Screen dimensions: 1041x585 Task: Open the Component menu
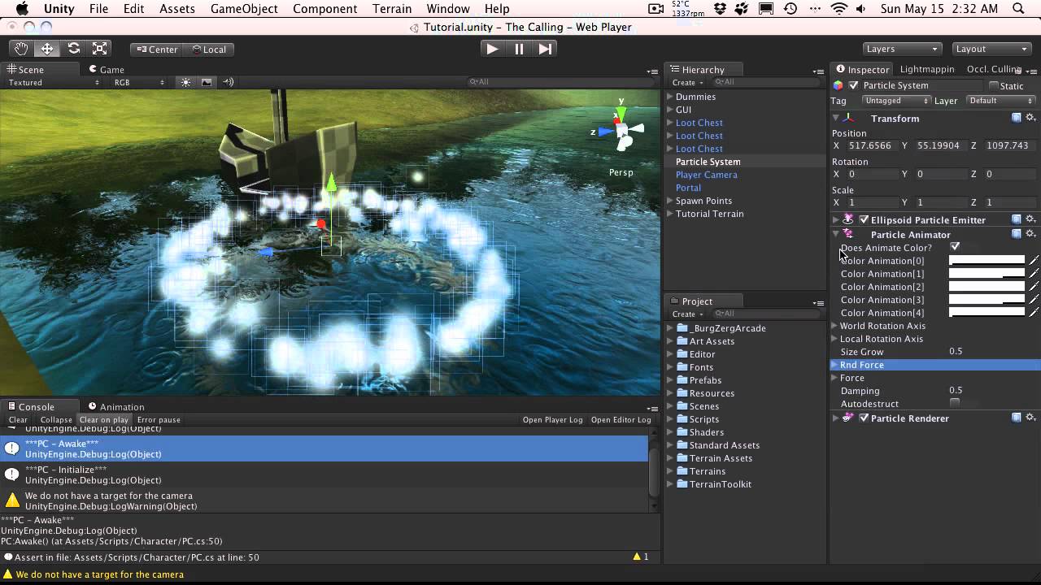pyautogui.click(x=324, y=9)
